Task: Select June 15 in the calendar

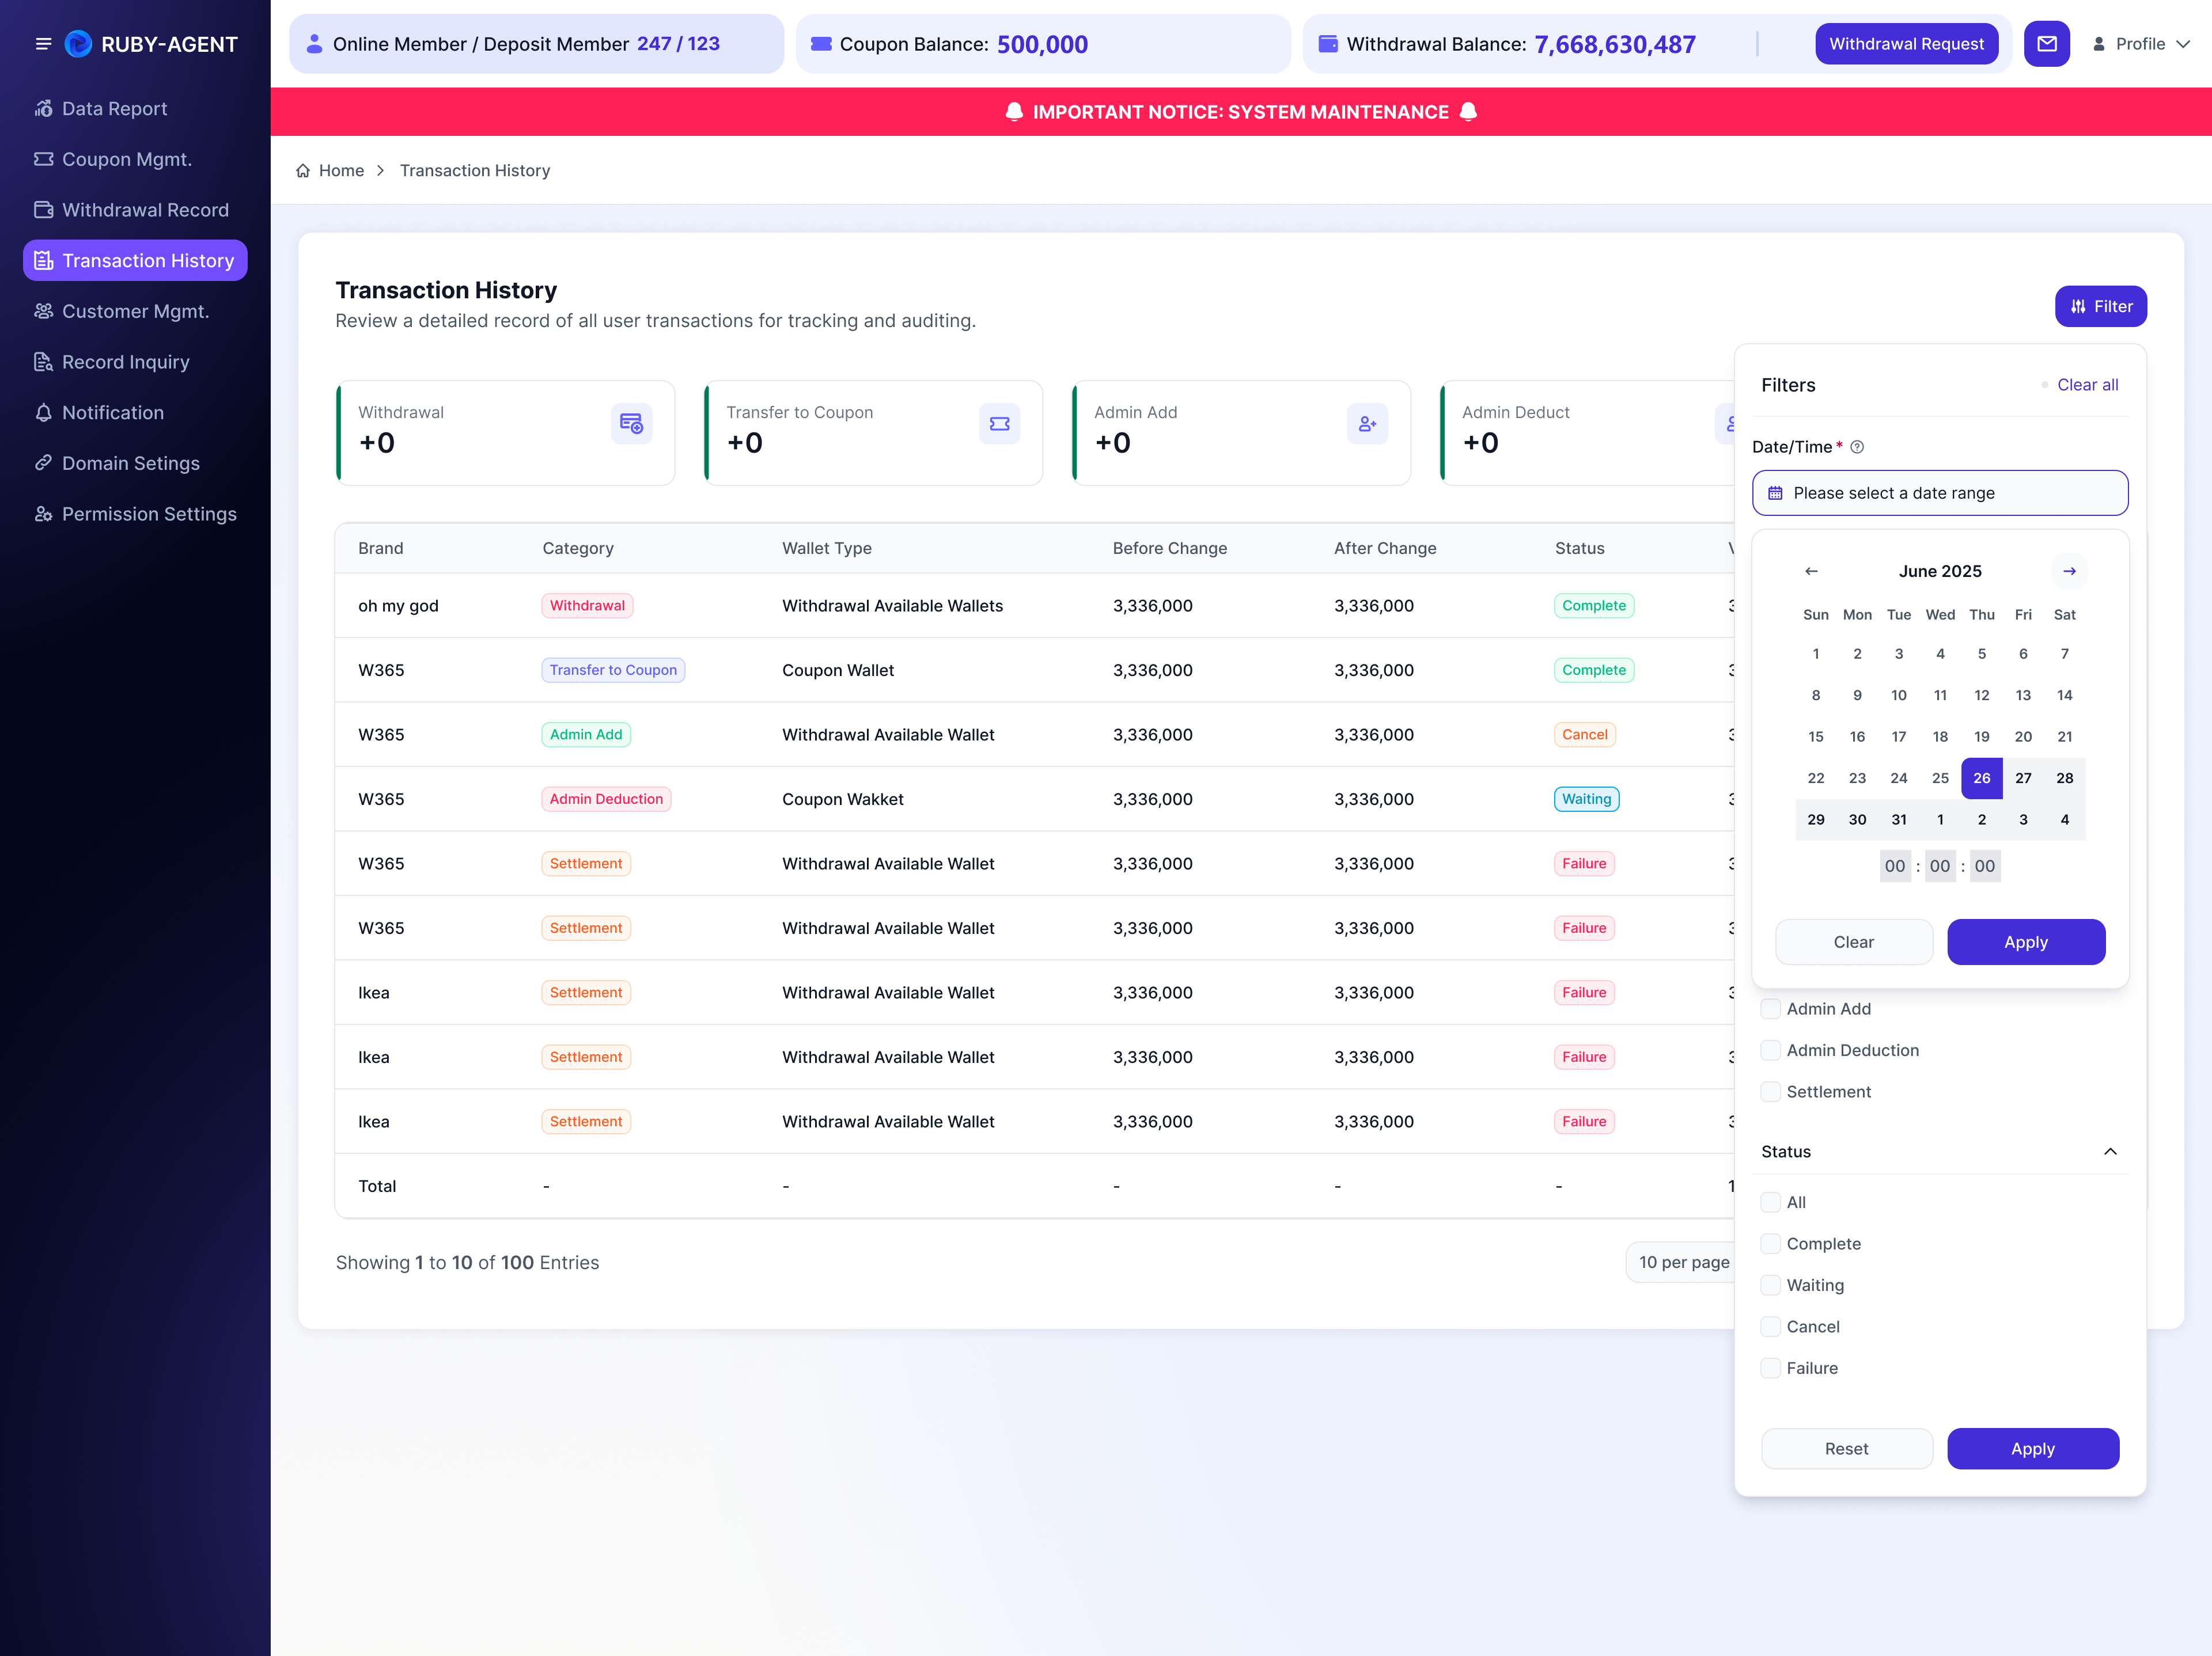Action: 1815,736
